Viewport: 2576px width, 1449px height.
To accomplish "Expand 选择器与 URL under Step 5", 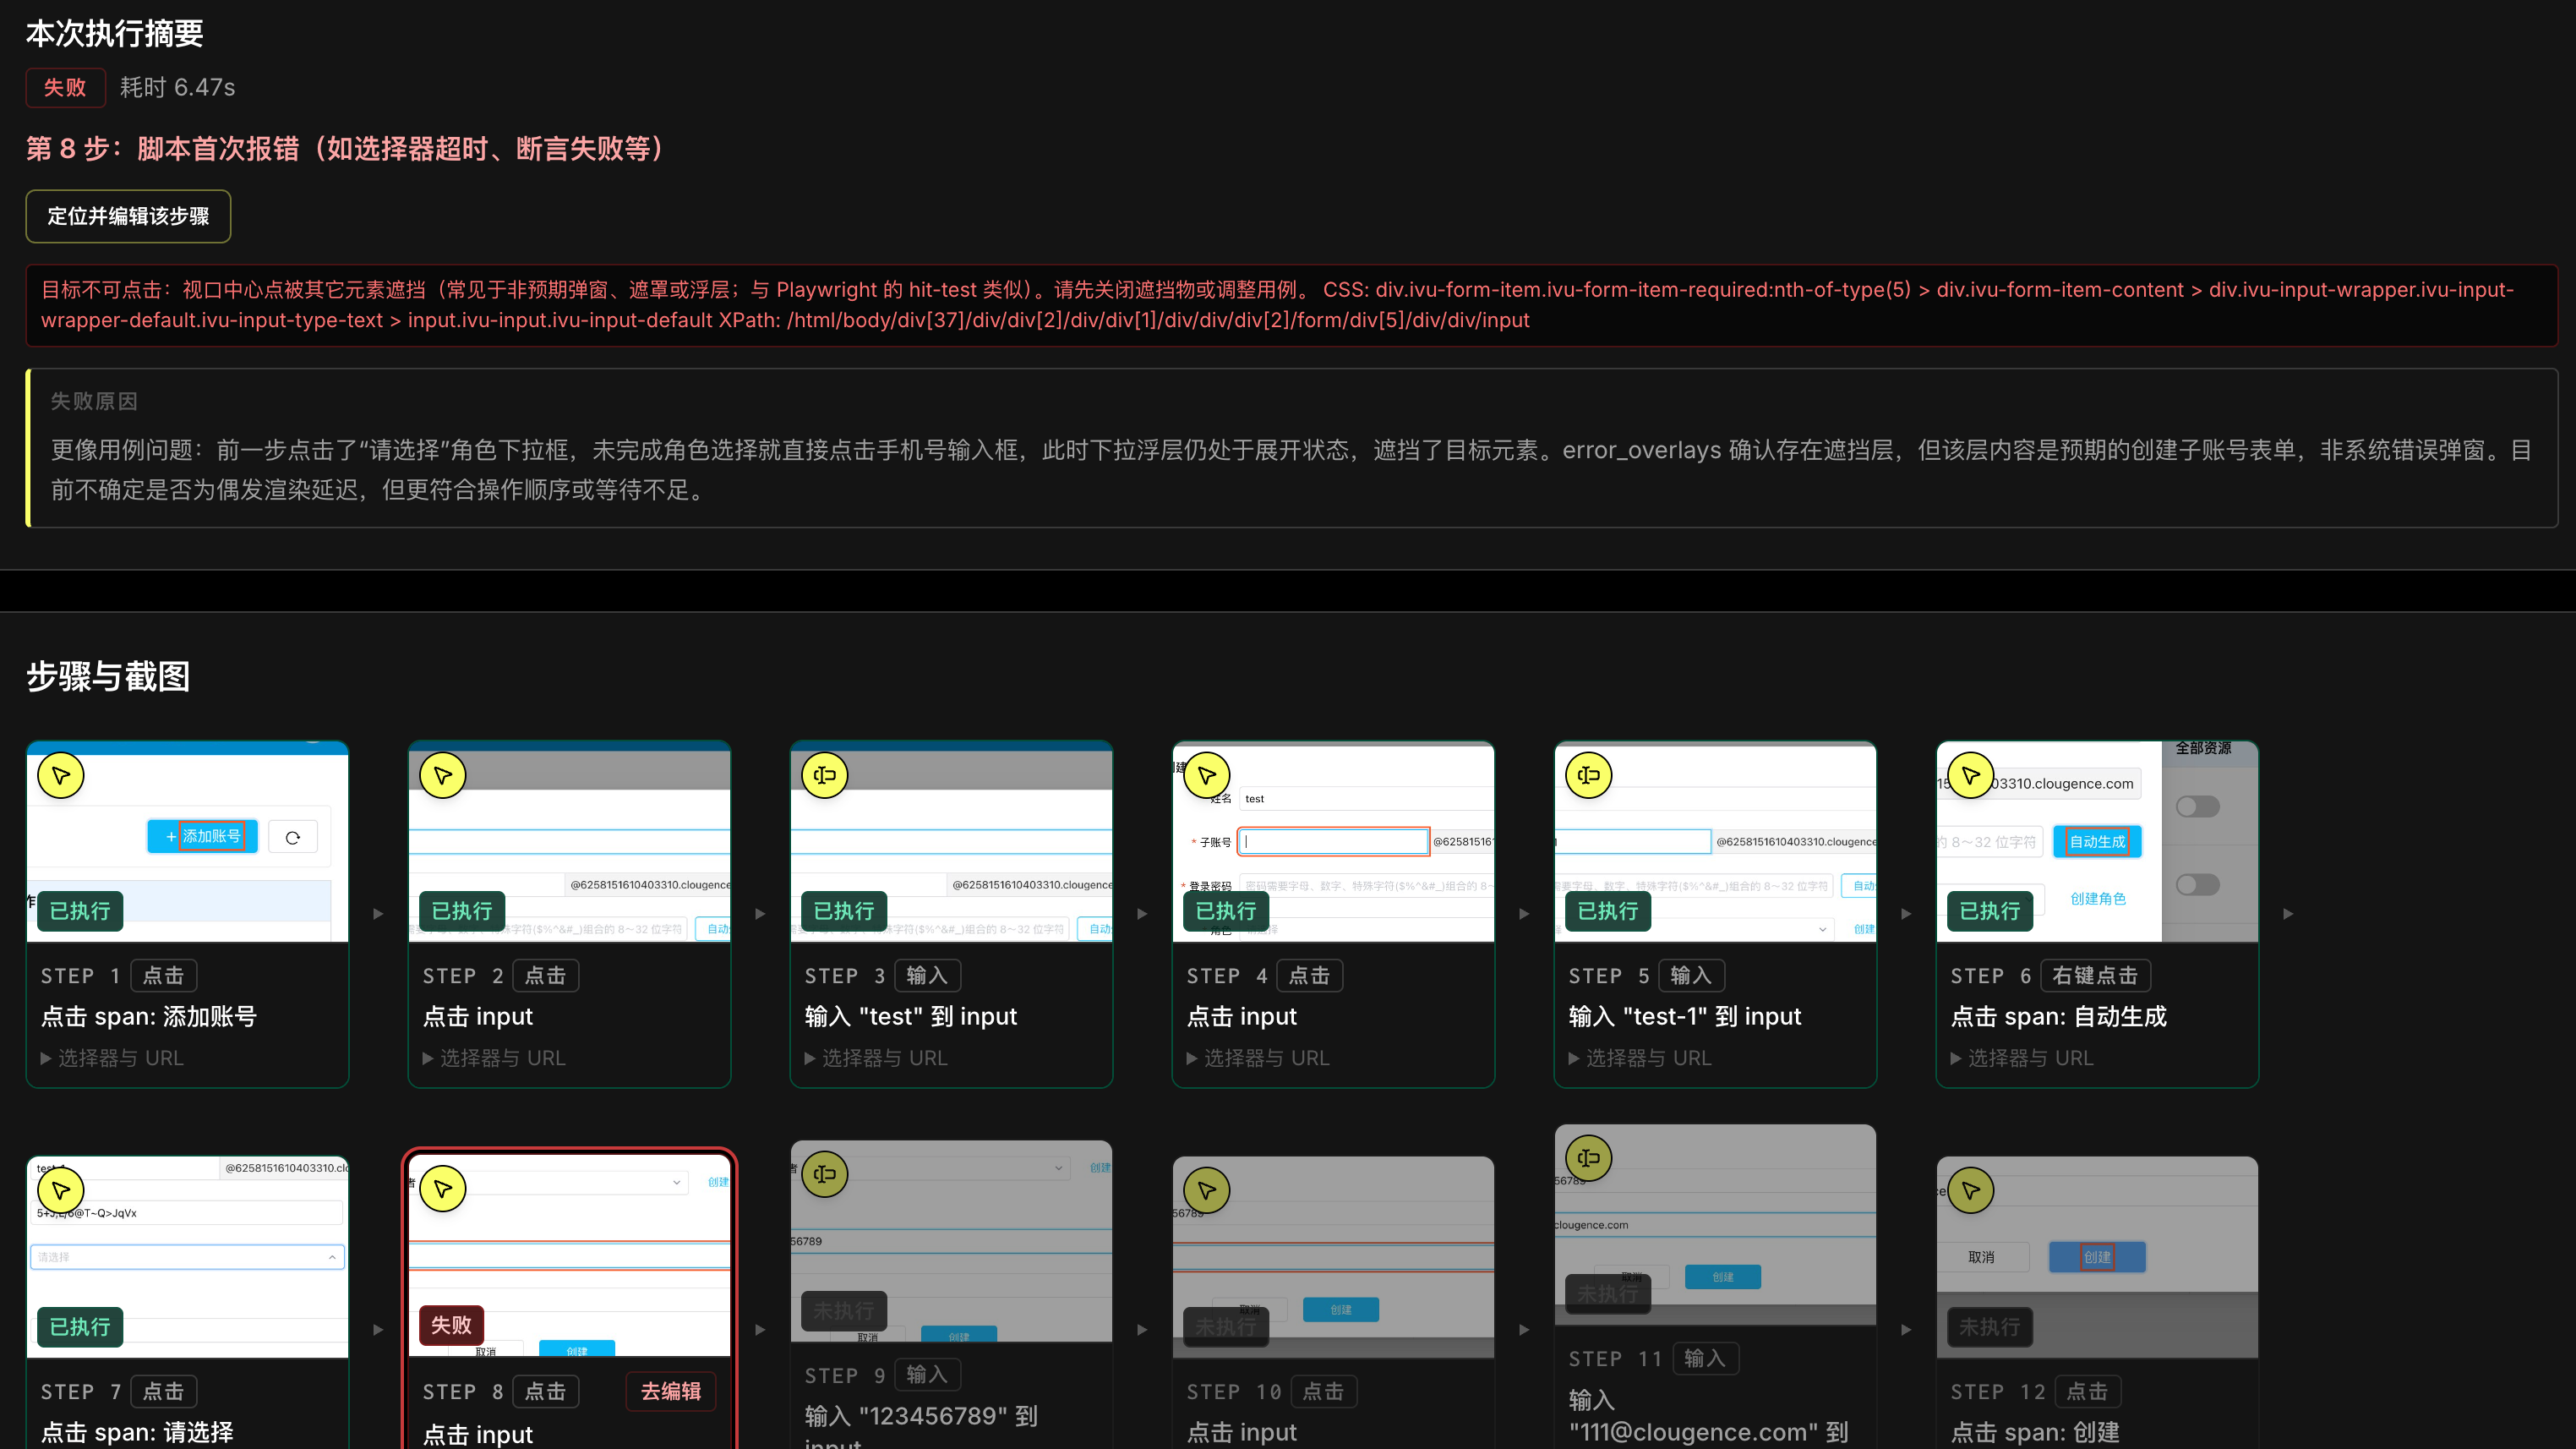I will (x=1640, y=1058).
